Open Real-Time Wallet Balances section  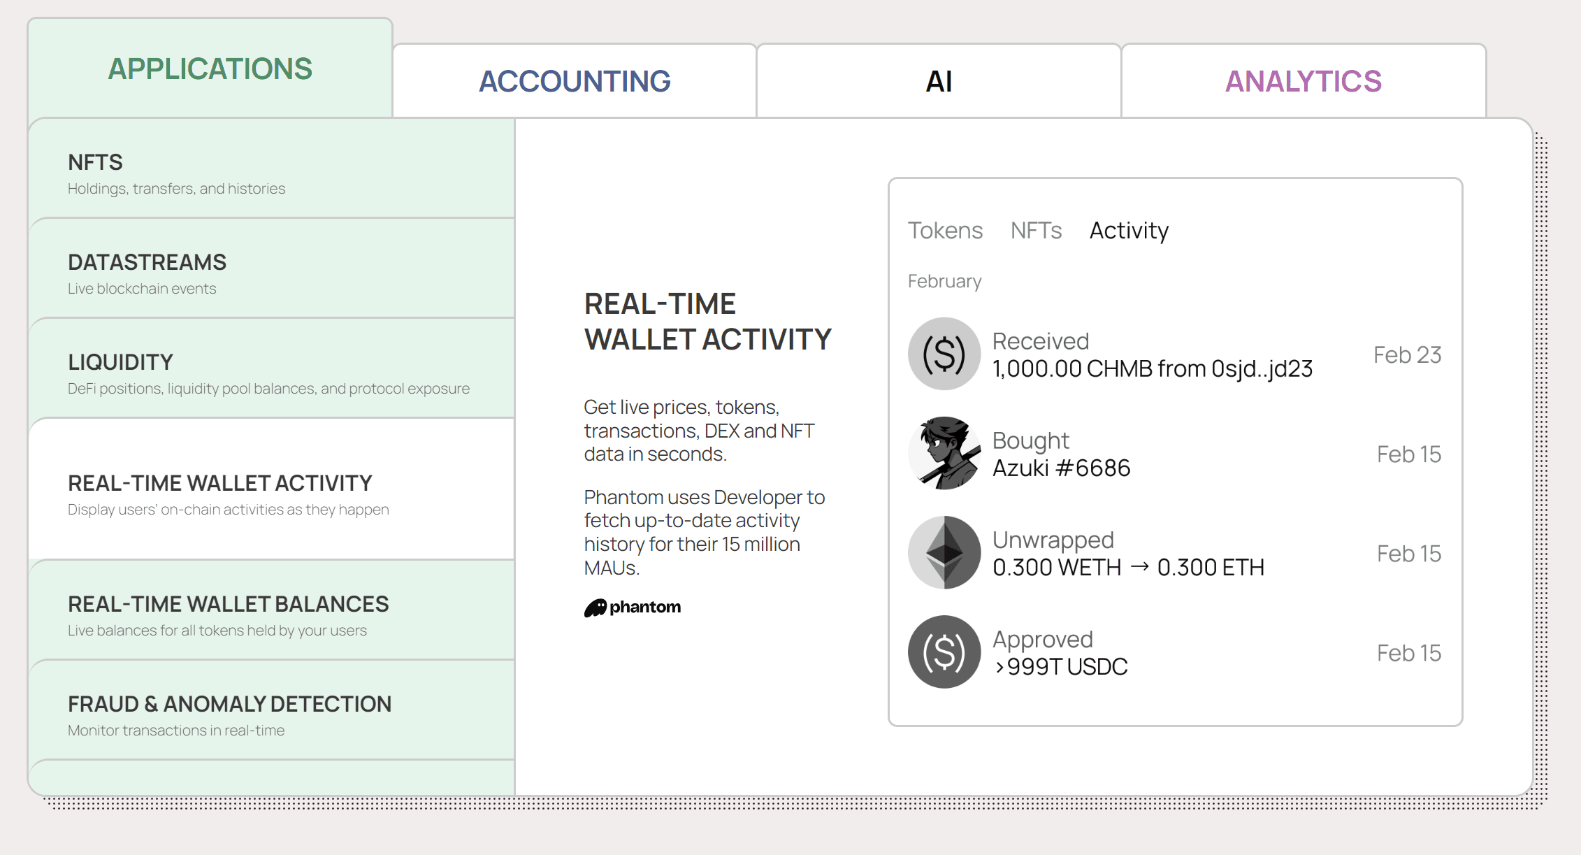[271, 615]
